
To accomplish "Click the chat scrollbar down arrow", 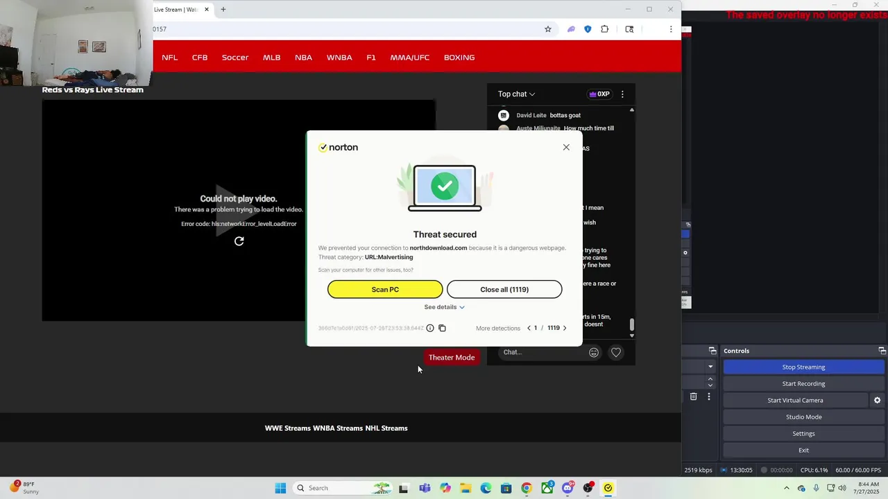I will point(631,335).
